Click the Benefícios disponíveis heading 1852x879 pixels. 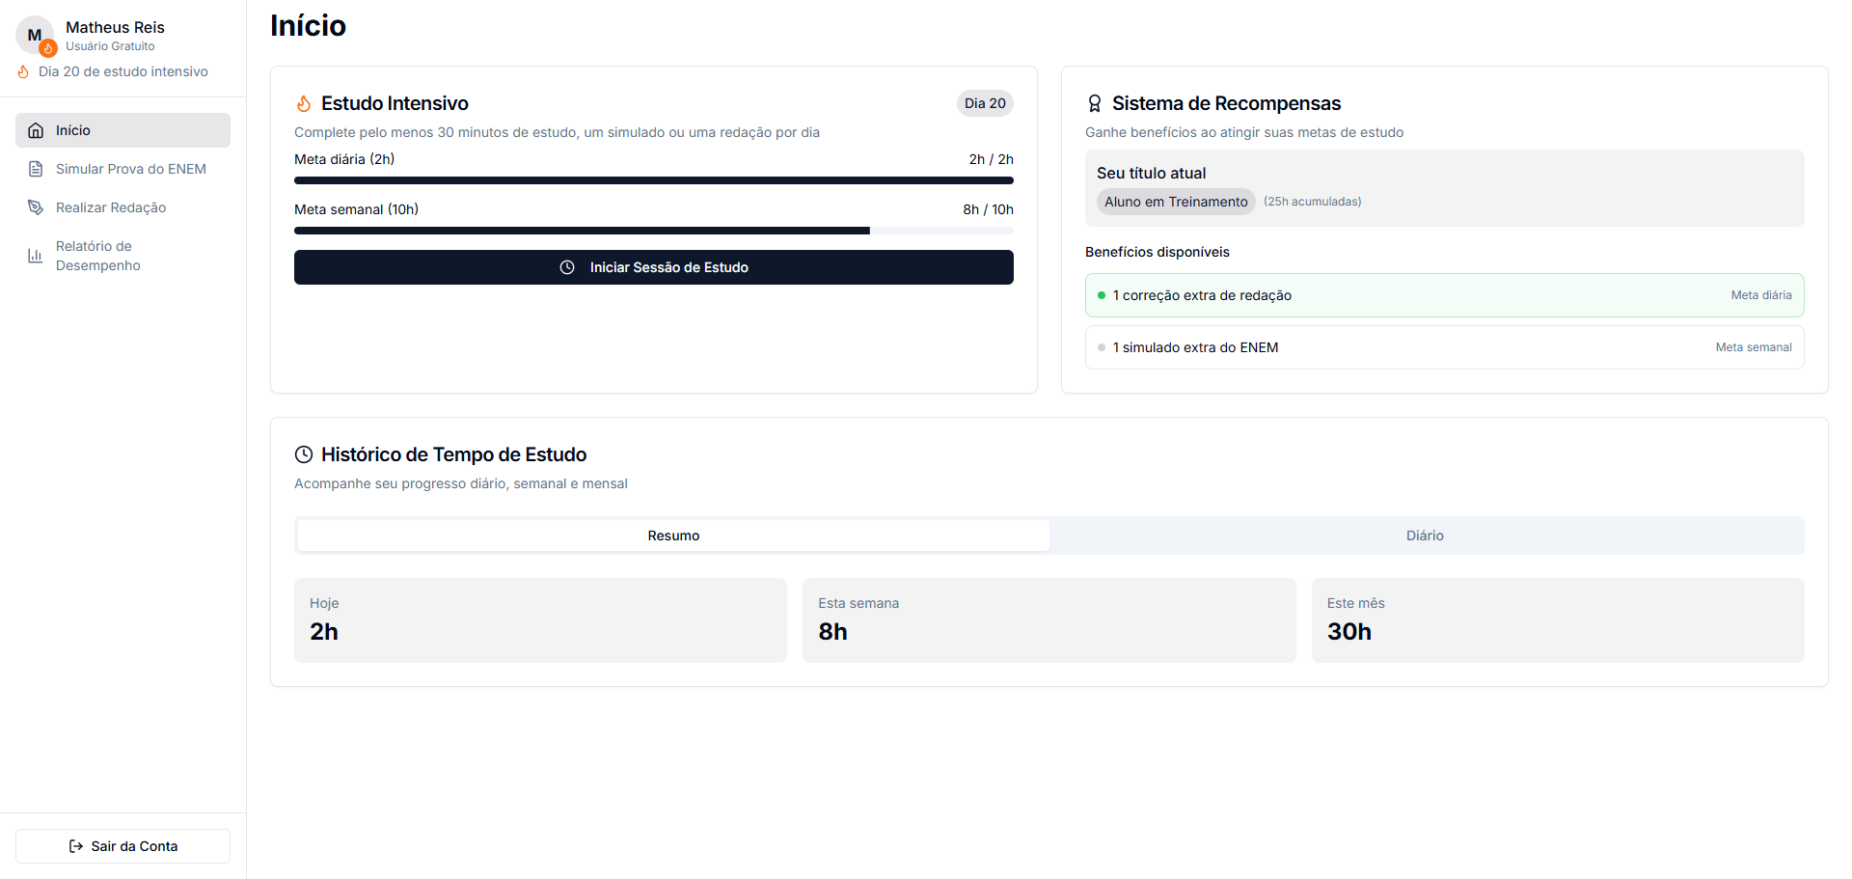1157,252
